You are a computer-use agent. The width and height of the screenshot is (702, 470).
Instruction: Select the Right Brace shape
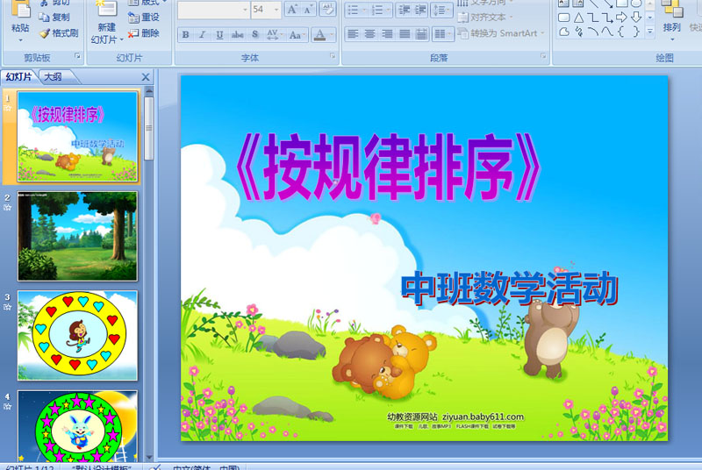[635, 32]
